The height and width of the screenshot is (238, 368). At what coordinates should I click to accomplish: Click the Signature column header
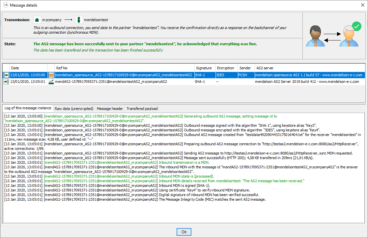click(205, 68)
